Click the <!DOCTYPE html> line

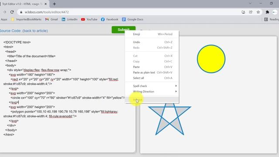17,42
